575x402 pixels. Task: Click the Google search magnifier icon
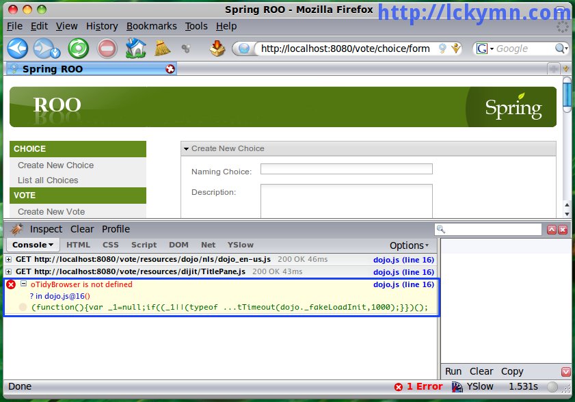[559, 48]
